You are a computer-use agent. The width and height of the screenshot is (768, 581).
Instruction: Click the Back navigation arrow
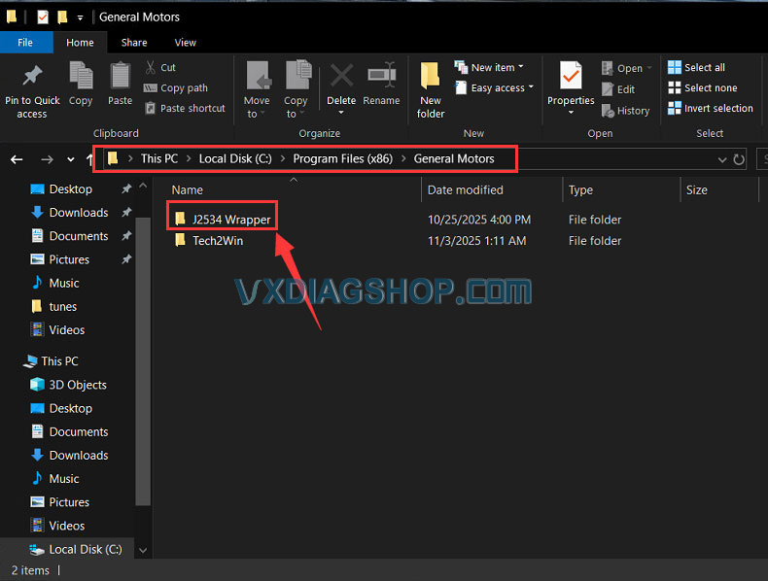17,159
